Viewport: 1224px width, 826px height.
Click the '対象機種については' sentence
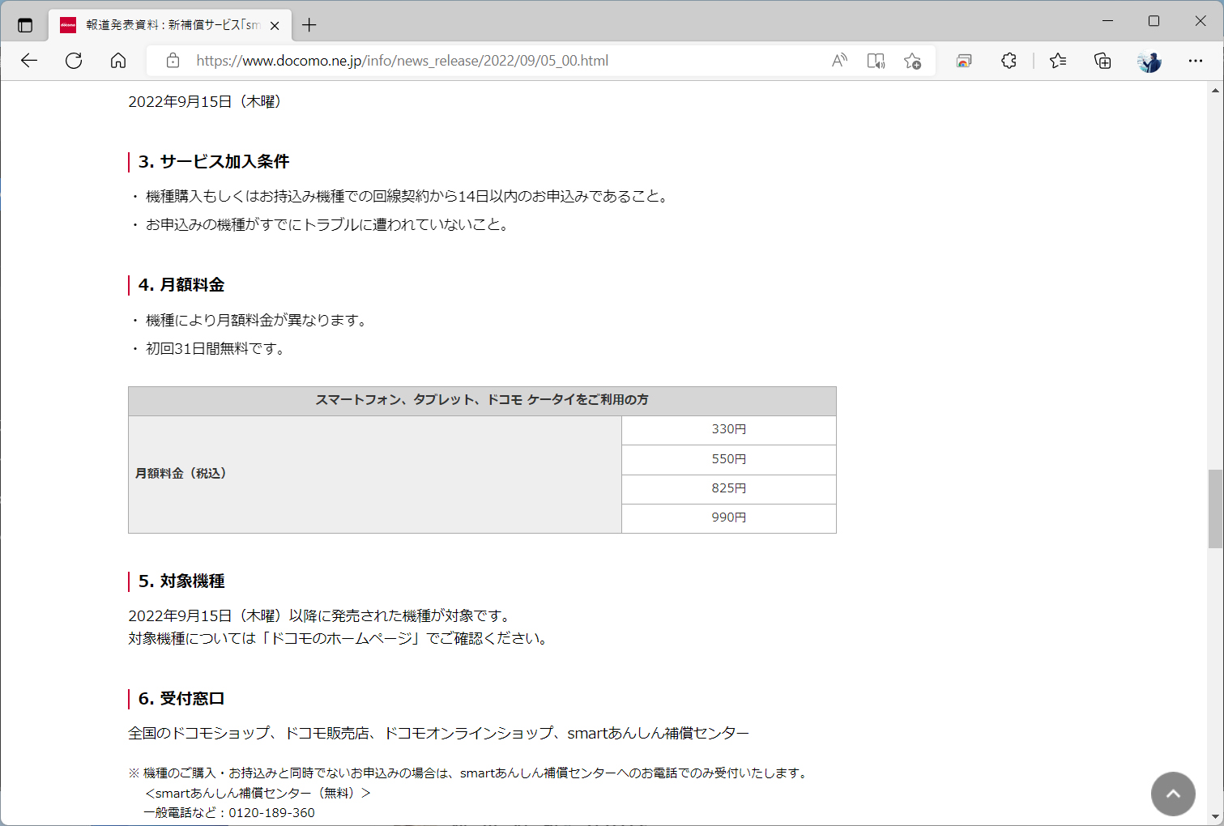pos(340,639)
